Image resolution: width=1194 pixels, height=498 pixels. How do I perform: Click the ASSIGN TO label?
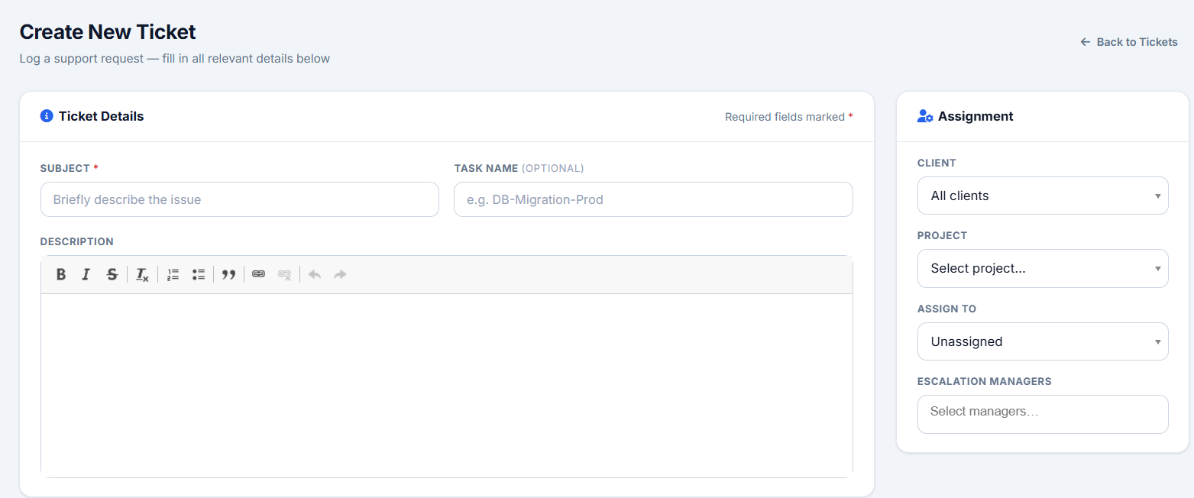tap(946, 309)
